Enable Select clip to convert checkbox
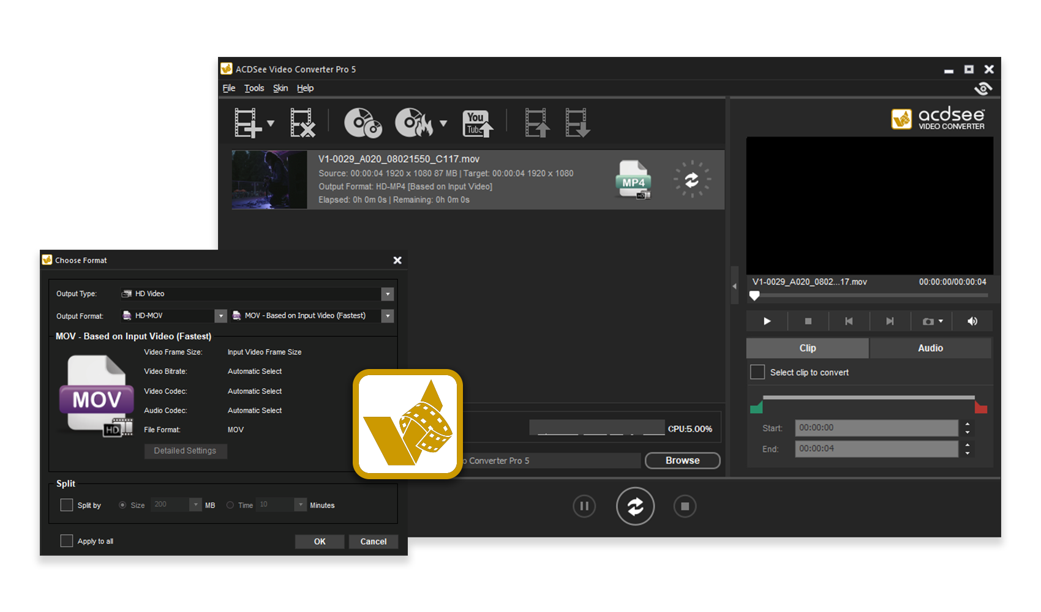 coord(757,372)
